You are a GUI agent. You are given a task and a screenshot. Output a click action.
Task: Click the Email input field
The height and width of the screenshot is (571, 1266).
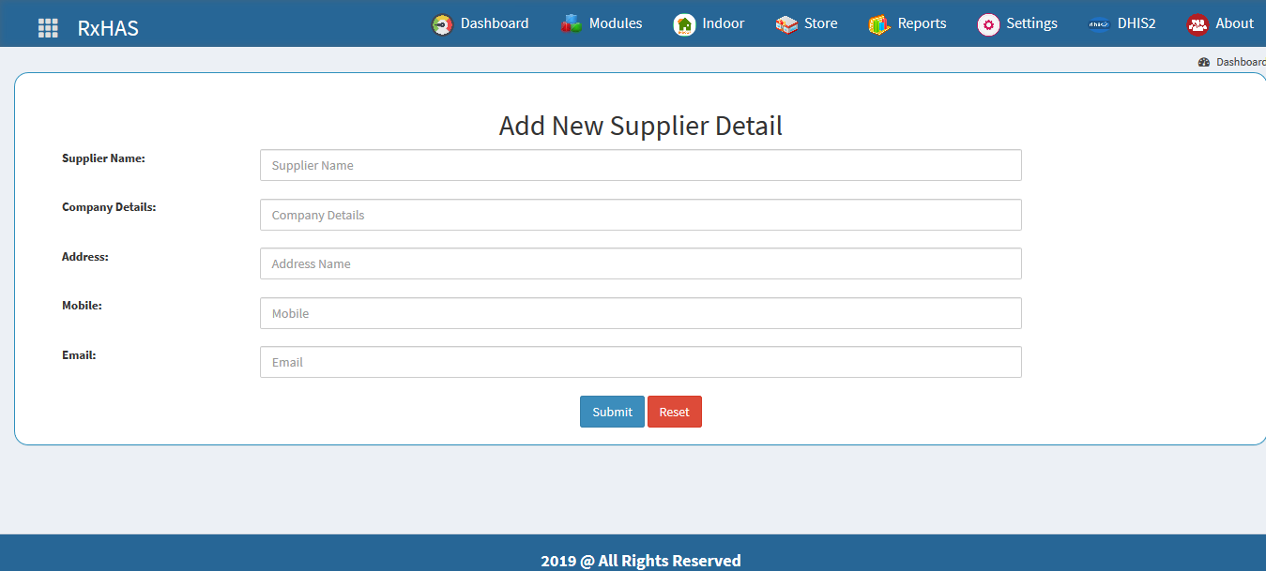(640, 362)
